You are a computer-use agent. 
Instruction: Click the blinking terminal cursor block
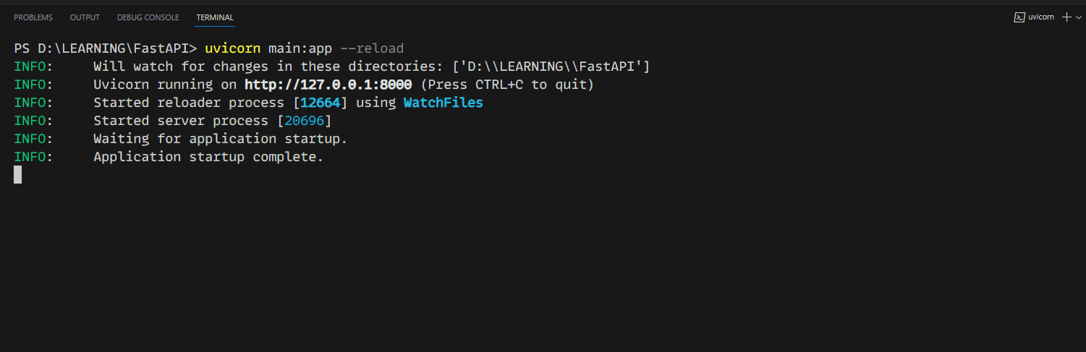pyautogui.click(x=17, y=175)
